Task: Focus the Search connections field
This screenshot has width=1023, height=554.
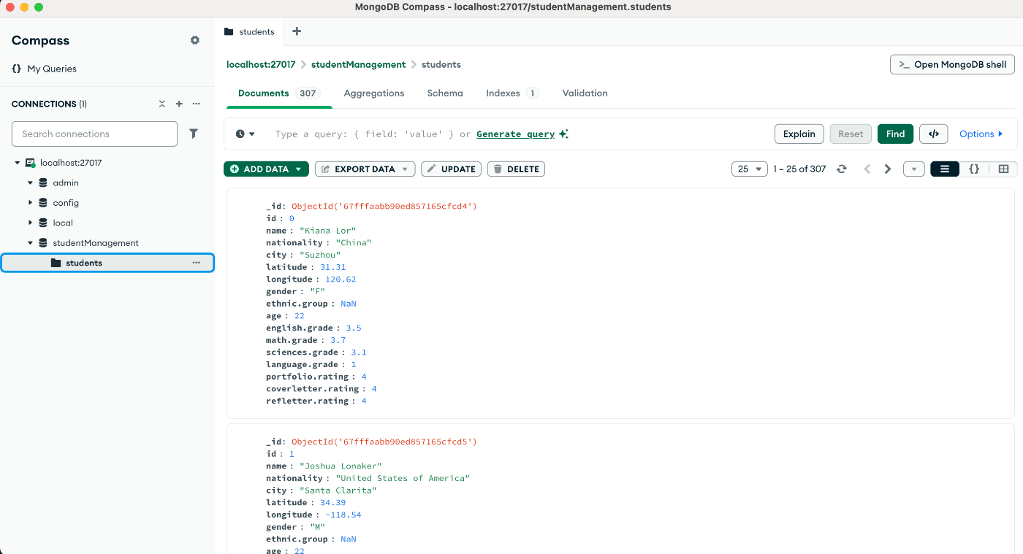Action: [94, 134]
